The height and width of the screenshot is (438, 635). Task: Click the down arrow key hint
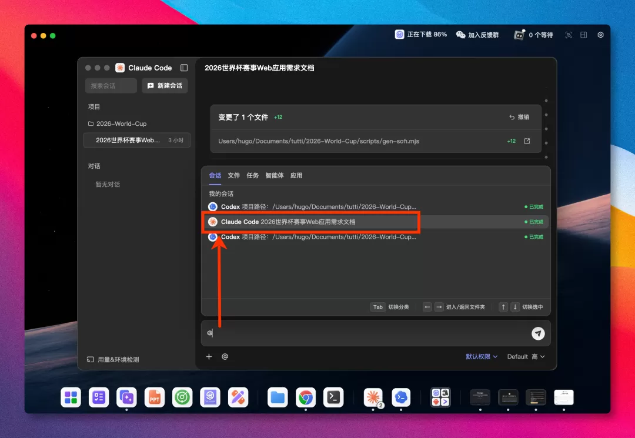(515, 307)
